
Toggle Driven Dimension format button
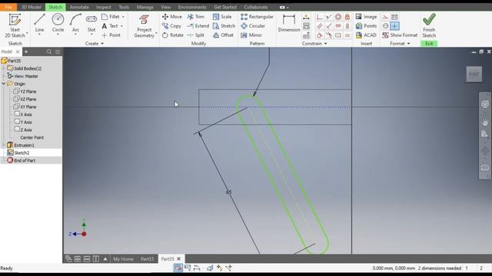(x=394, y=17)
